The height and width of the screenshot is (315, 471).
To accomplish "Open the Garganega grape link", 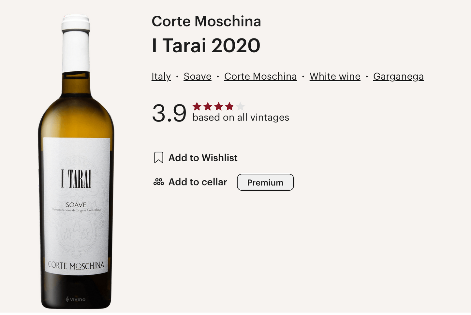I will coord(398,76).
